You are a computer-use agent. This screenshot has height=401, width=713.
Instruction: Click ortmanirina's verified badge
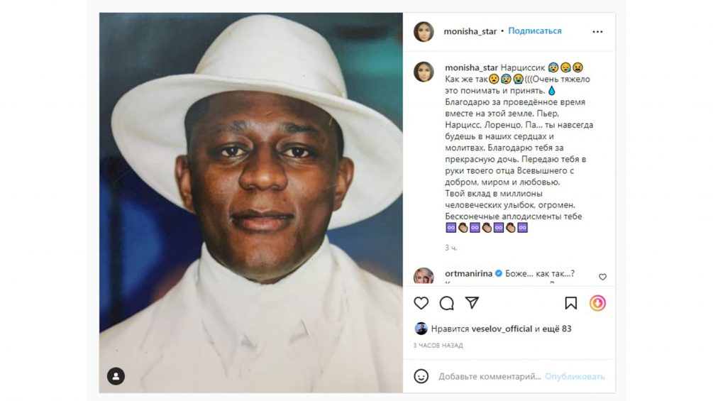pos(498,273)
